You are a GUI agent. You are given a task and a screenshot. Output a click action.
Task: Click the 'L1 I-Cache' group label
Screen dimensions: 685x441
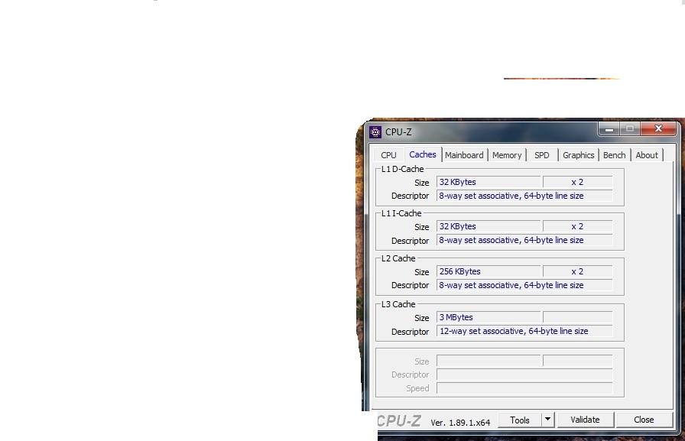coord(401,213)
